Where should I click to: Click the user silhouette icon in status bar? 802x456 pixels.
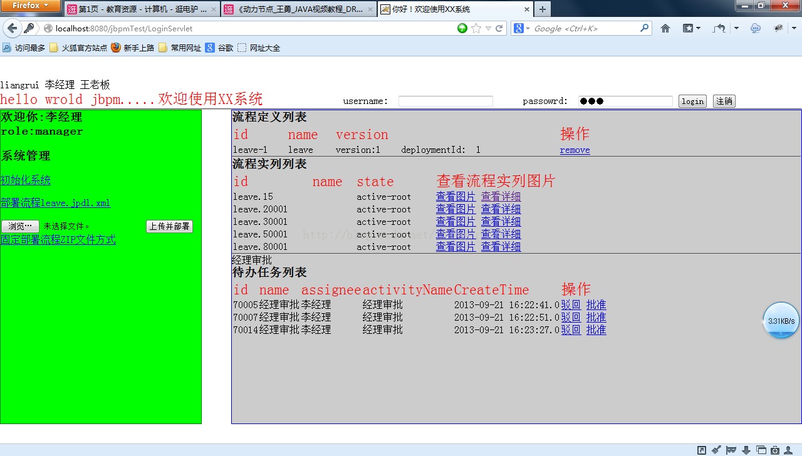click(x=788, y=450)
